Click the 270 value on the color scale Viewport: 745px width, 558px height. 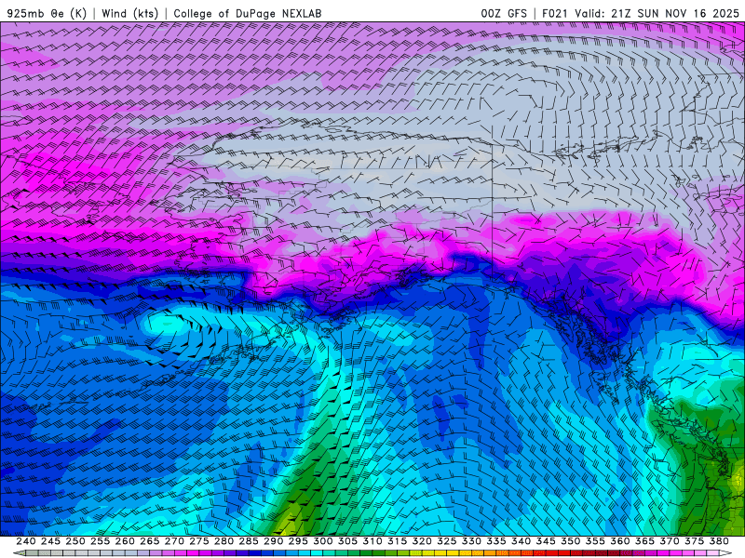click(x=174, y=541)
